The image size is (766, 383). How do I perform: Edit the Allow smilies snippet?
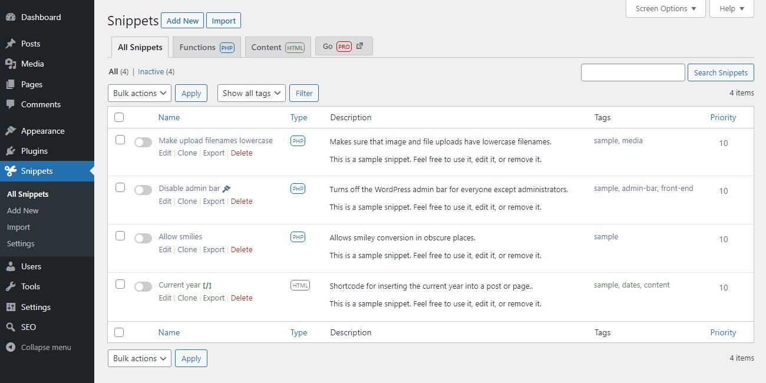(x=164, y=249)
